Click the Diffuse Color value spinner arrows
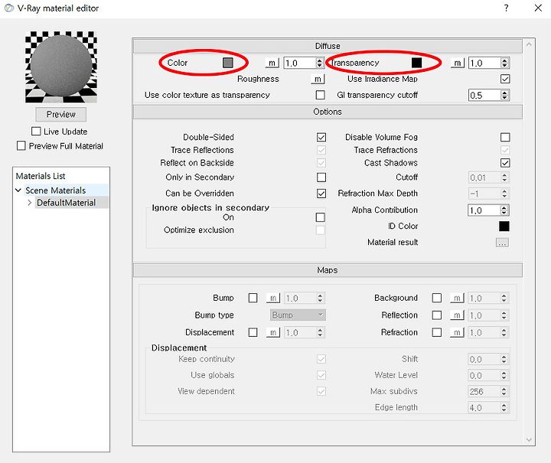 coord(319,63)
